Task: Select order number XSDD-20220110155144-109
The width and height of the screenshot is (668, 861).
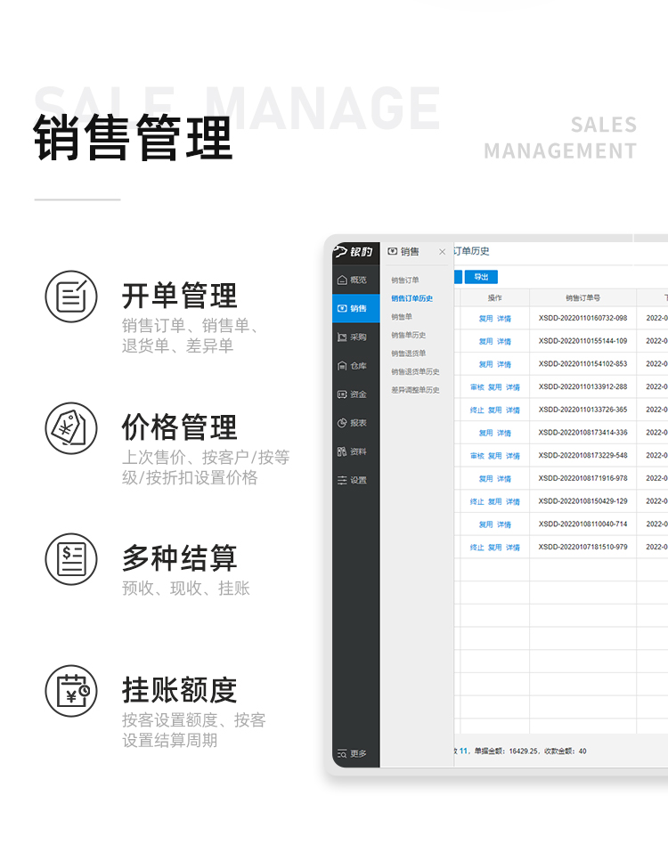Action: tap(582, 341)
